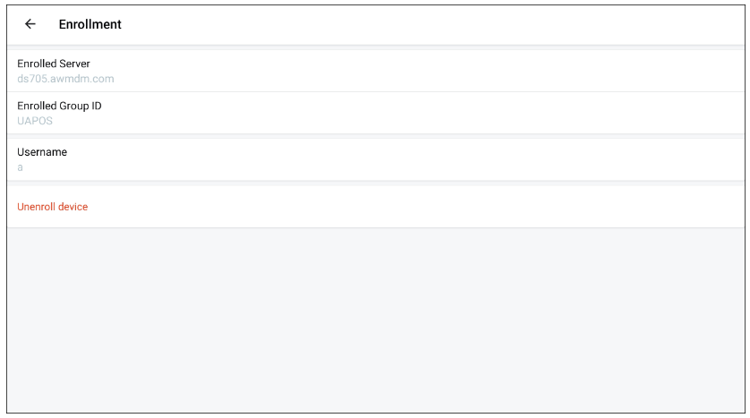Select the Username label
Image resolution: width=750 pixels, height=418 pixels.
tap(42, 152)
